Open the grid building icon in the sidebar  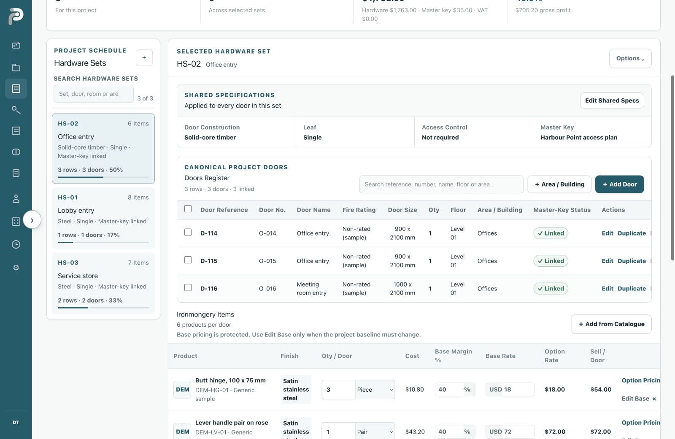(16, 221)
